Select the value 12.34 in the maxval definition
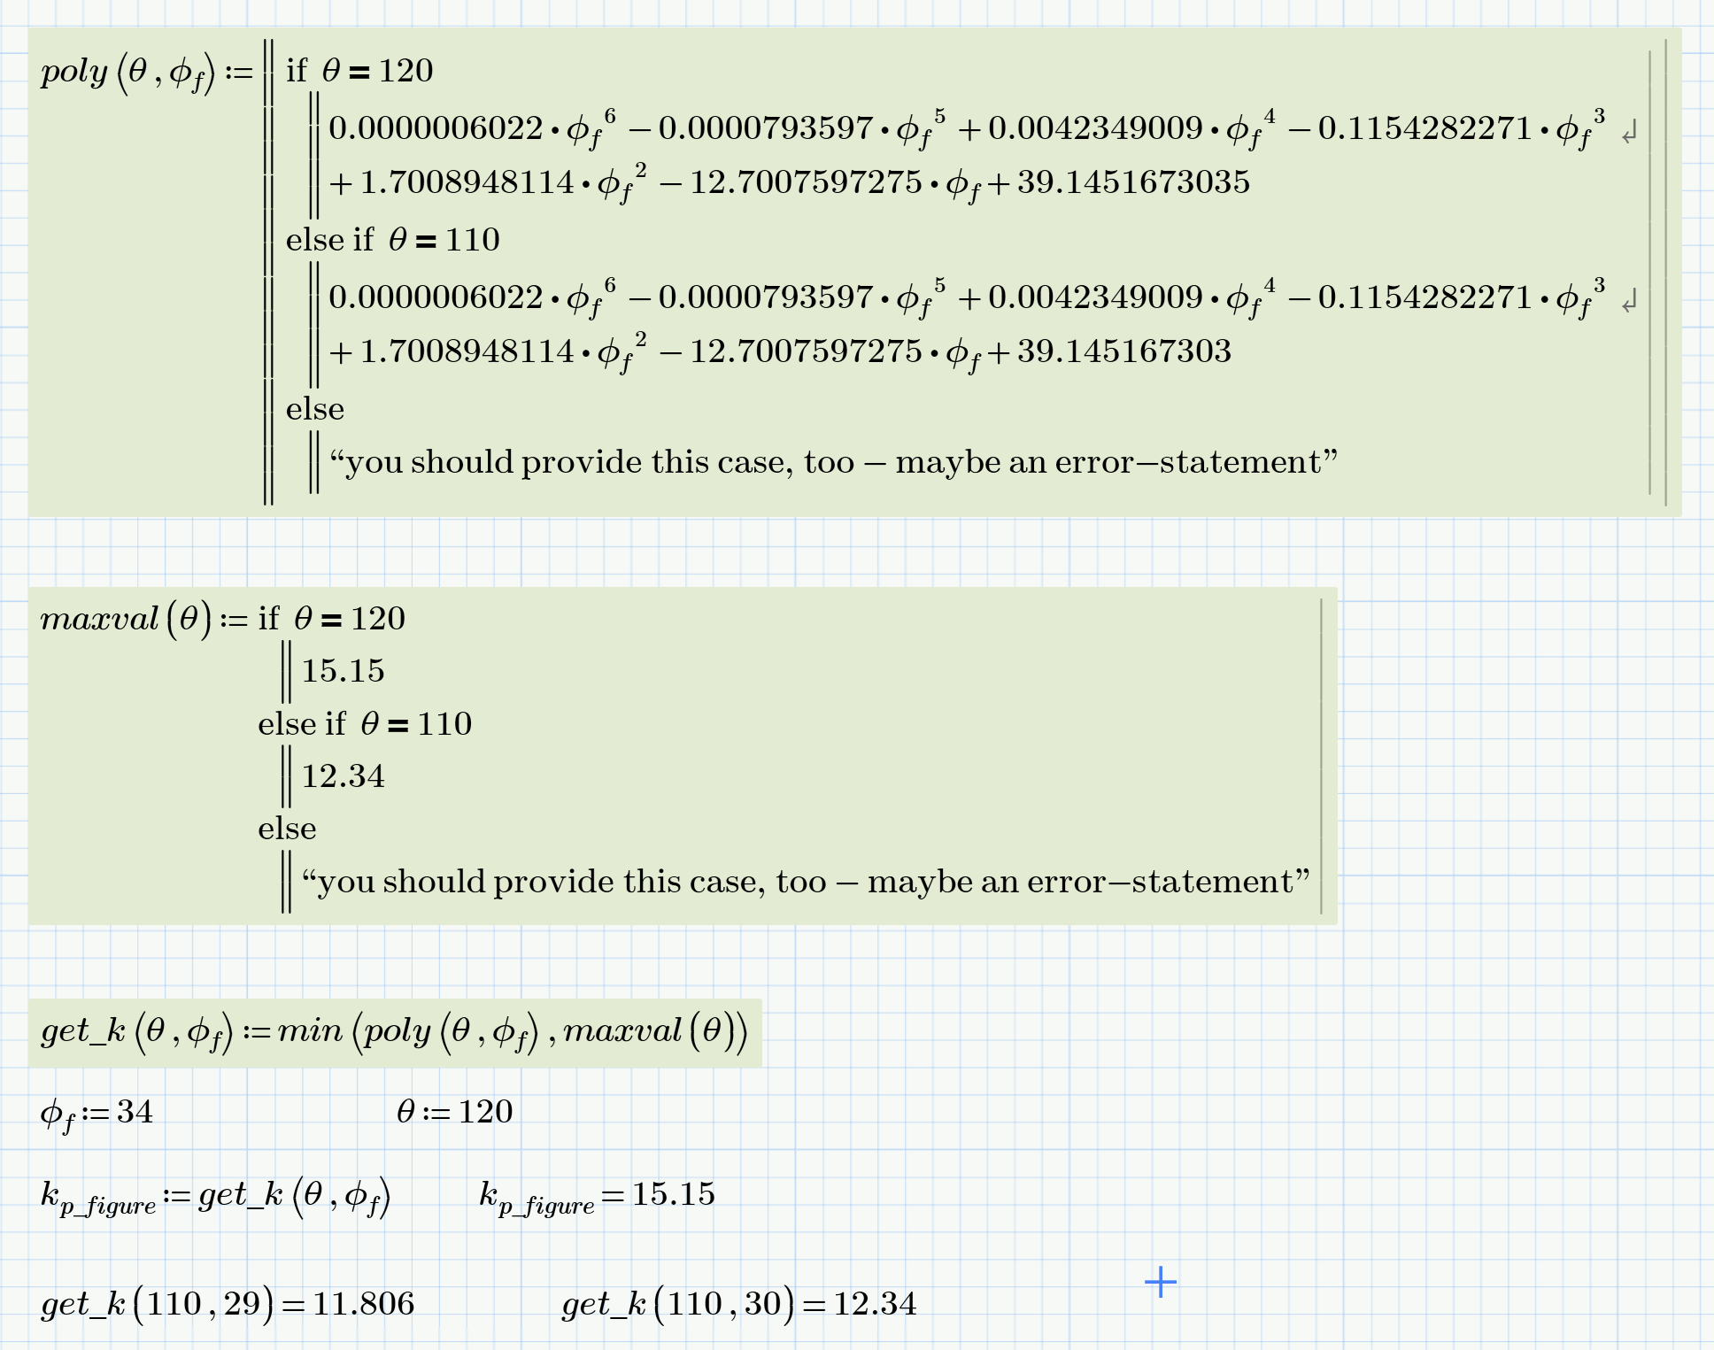Viewport: 1714px width, 1350px height. tap(343, 776)
